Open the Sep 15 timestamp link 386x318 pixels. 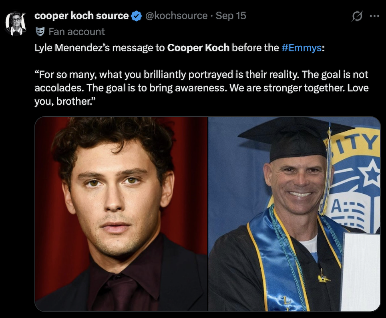(x=231, y=16)
